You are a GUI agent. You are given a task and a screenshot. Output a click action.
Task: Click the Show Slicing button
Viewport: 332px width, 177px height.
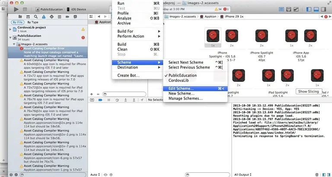309,91
